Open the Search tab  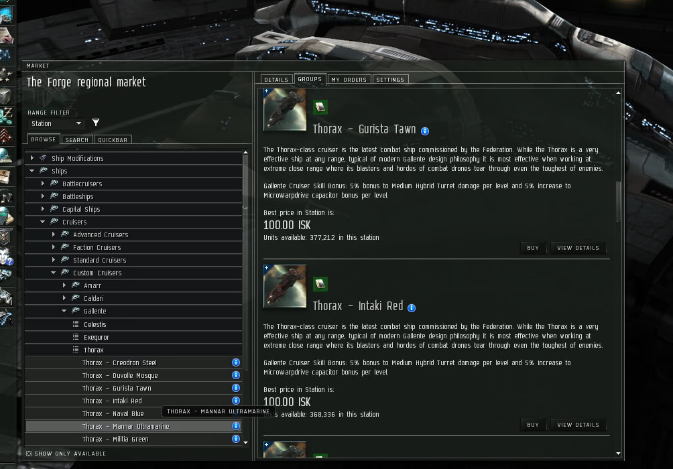pyautogui.click(x=77, y=140)
